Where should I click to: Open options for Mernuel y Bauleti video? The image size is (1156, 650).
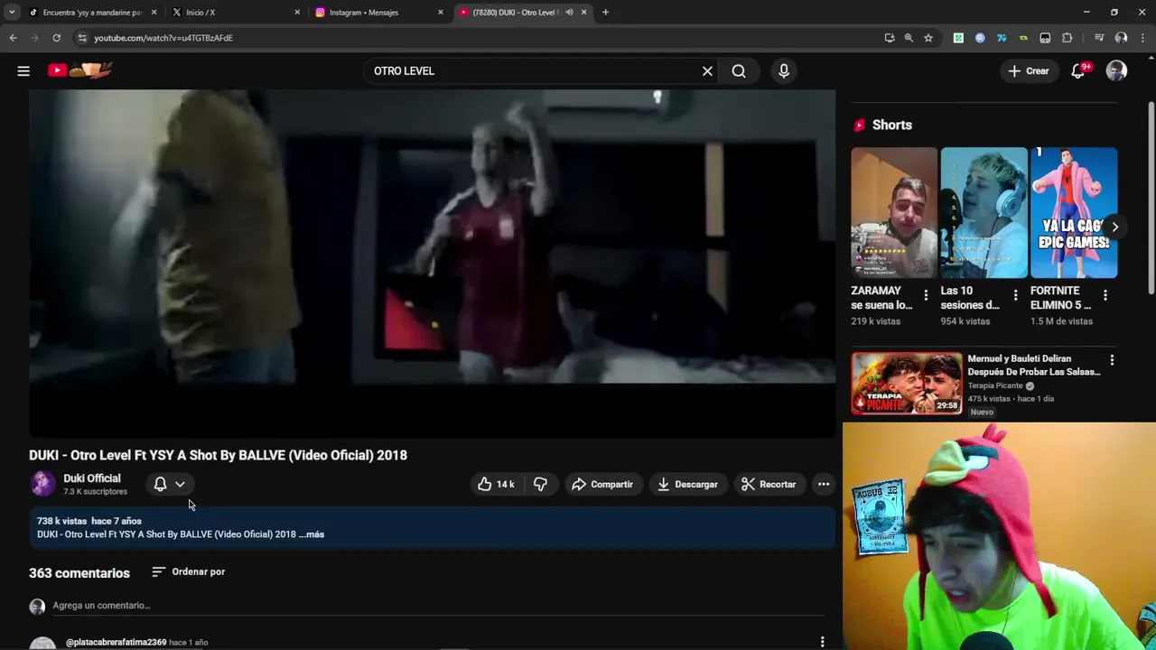(1112, 360)
